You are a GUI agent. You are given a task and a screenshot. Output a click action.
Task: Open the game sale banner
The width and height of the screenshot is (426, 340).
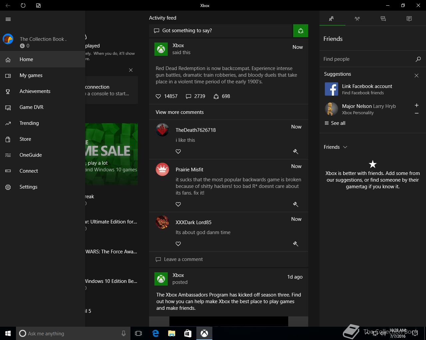(x=111, y=154)
